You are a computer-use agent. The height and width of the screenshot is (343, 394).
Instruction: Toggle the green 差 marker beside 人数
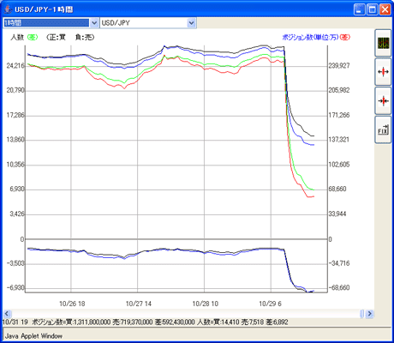tap(33, 37)
